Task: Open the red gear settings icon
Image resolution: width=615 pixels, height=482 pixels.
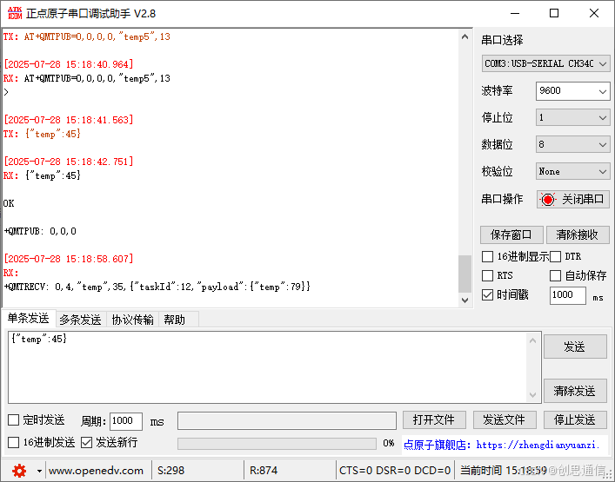Action: [19, 470]
